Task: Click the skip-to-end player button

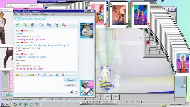Action: pos(97,97)
